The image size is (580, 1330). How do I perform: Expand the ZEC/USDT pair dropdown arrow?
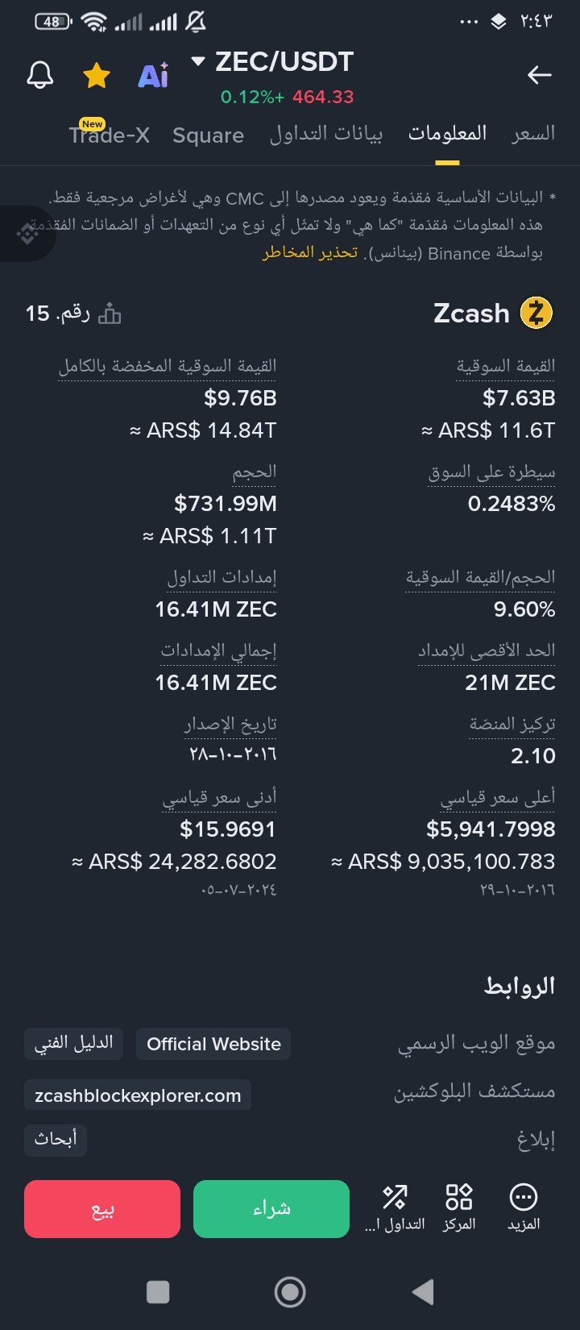(198, 61)
